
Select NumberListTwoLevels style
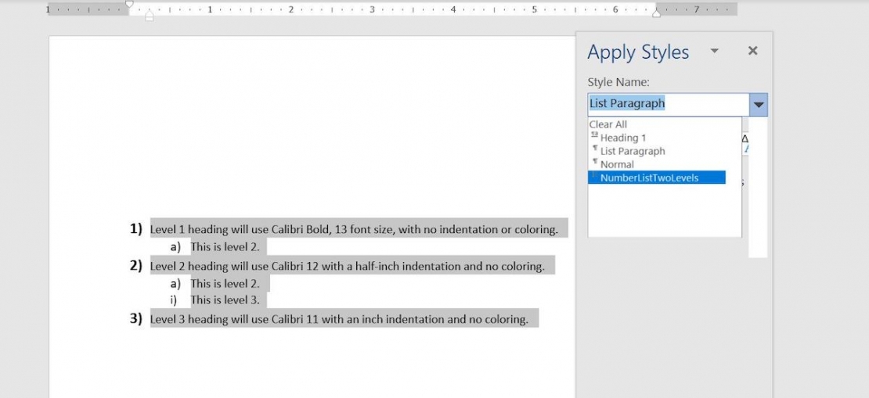point(657,177)
